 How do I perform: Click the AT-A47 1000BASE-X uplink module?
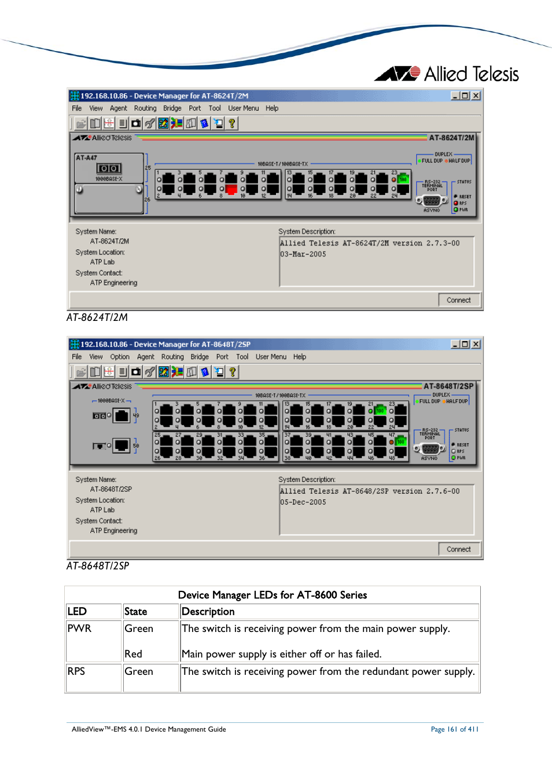pyautogui.click(x=109, y=168)
